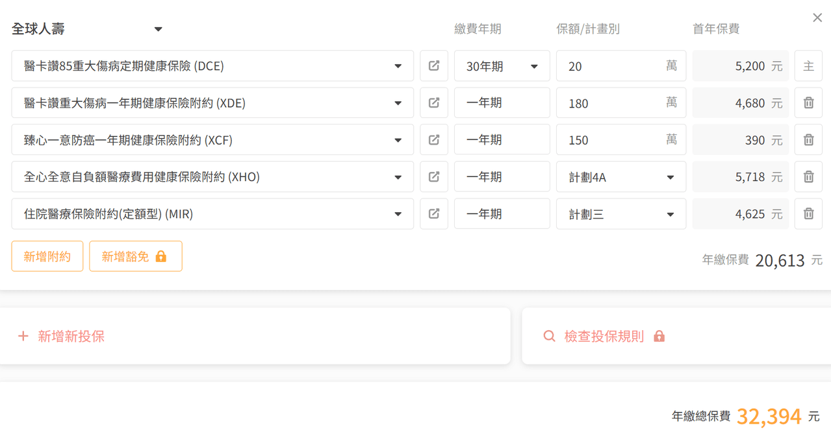831x432 pixels.
Task: Expand the DCE product selection dropdown
Action: tap(398, 66)
